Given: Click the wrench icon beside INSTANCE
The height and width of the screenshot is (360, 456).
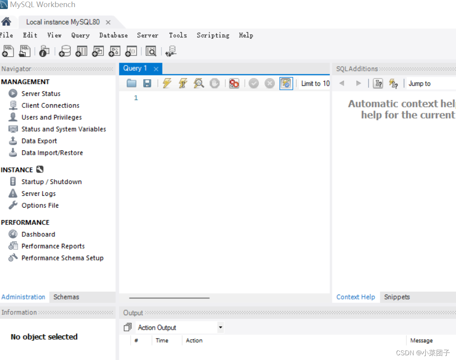Looking at the screenshot, I should [x=40, y=169].
